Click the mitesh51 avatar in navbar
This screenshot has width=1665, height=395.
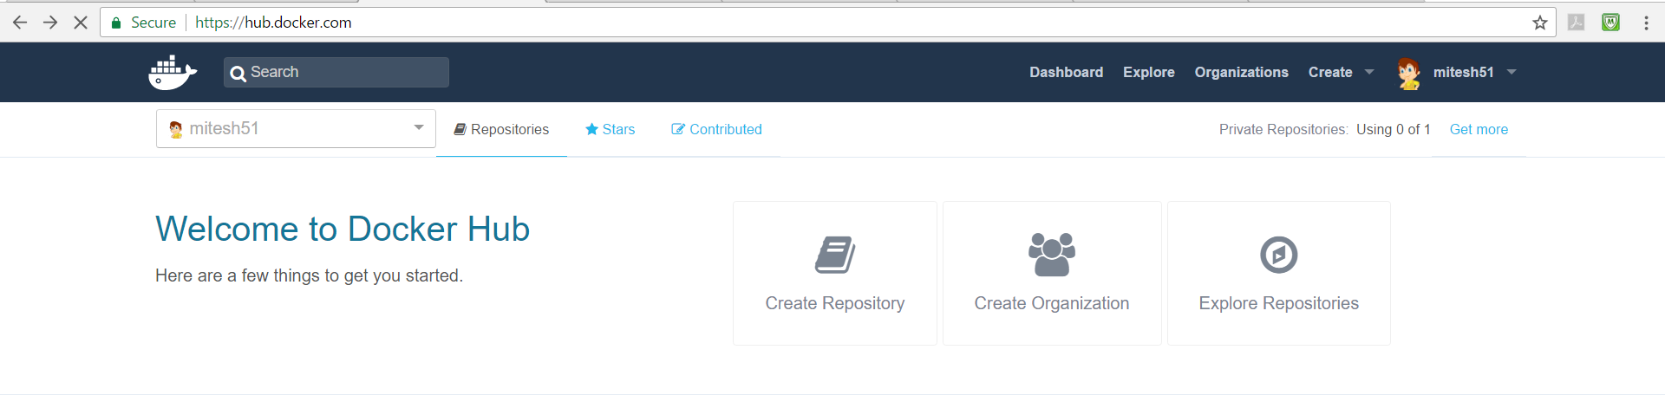1409,74
